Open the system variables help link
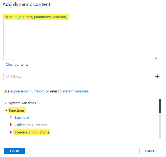The height and width of the screenshot is (157, 166). click(x=75, y=91)
